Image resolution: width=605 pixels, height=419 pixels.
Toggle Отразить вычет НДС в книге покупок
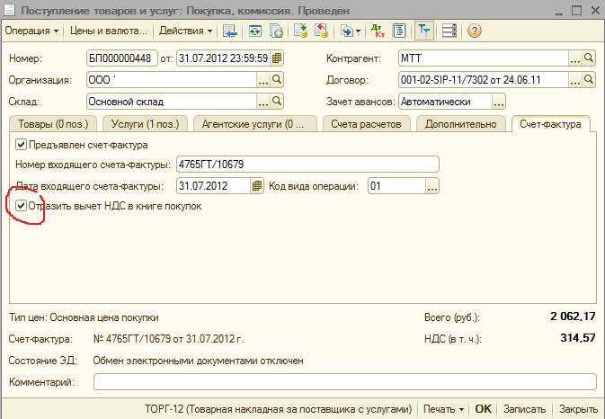click(x=22, y=206)
